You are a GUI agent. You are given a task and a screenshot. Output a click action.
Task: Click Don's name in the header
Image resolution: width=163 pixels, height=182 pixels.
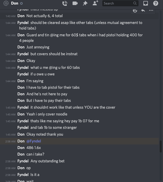tap(15, 3)
